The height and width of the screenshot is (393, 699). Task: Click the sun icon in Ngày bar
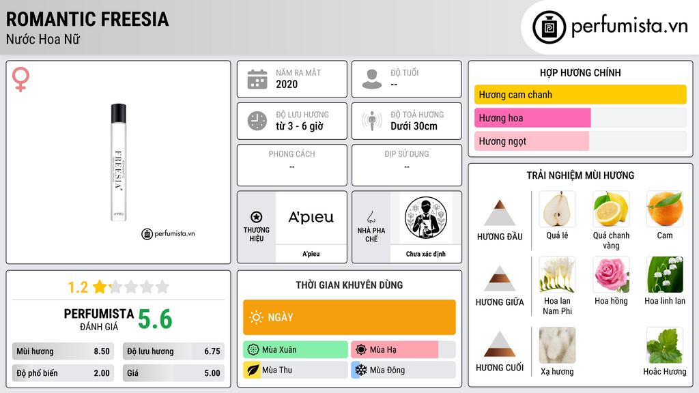coord(256,317)
